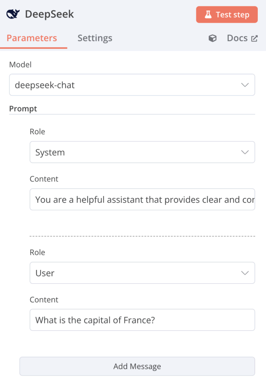The width and height of the screenshot is (266, 382).
Task: Click the Prompt section header
Action: [x=23, y=109]
